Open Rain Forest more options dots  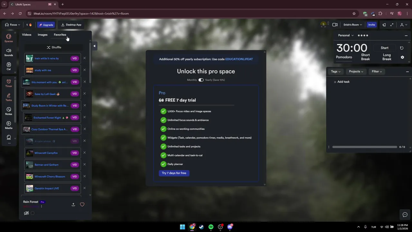click(42, 207)
